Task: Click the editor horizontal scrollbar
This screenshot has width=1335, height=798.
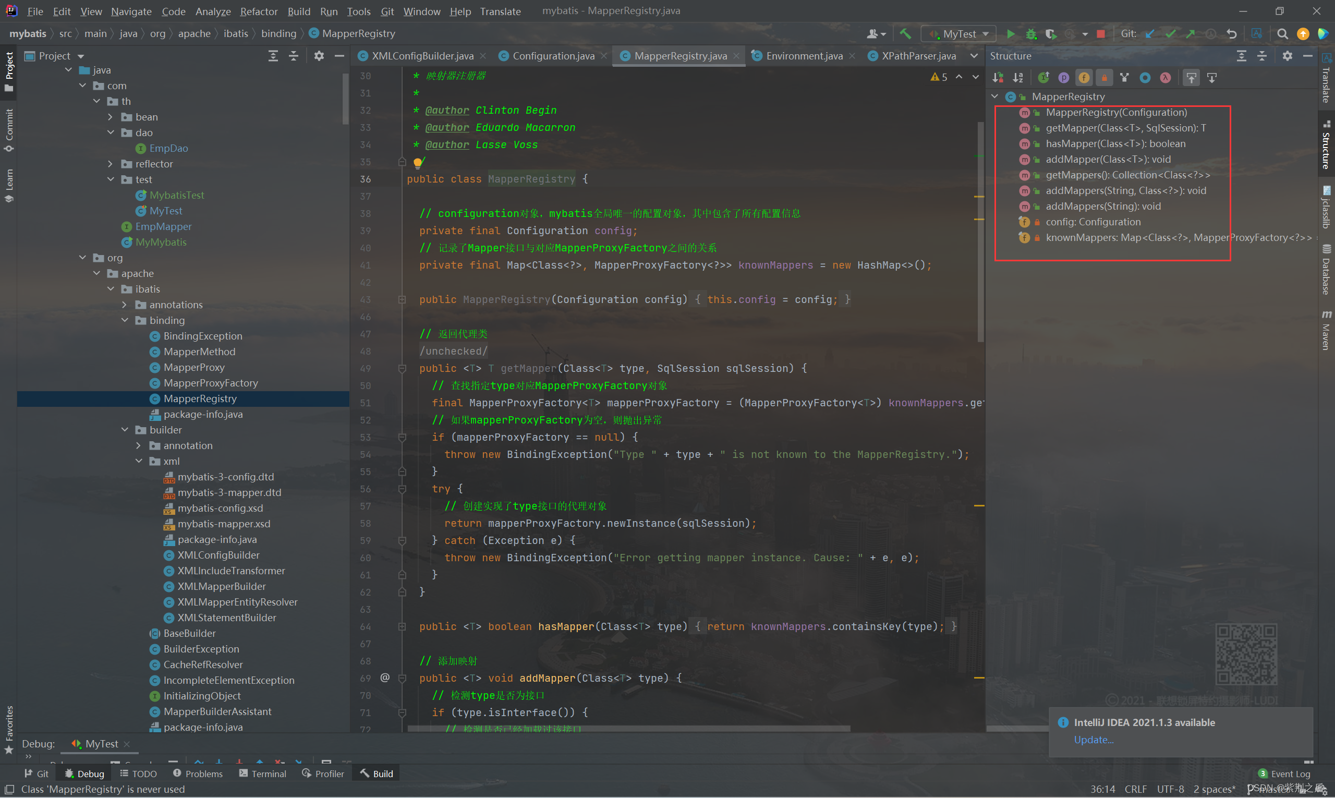Action: pyautogui.click(x=629, y=729)
